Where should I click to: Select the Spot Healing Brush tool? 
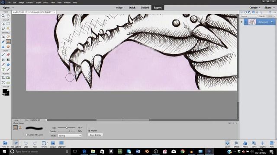pos(8,37)
